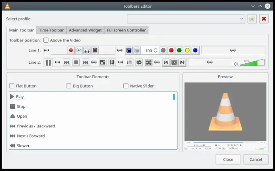Screen dimensions: 275x171
Task: Click the gray teletext color button
Action: click(163, 50)
